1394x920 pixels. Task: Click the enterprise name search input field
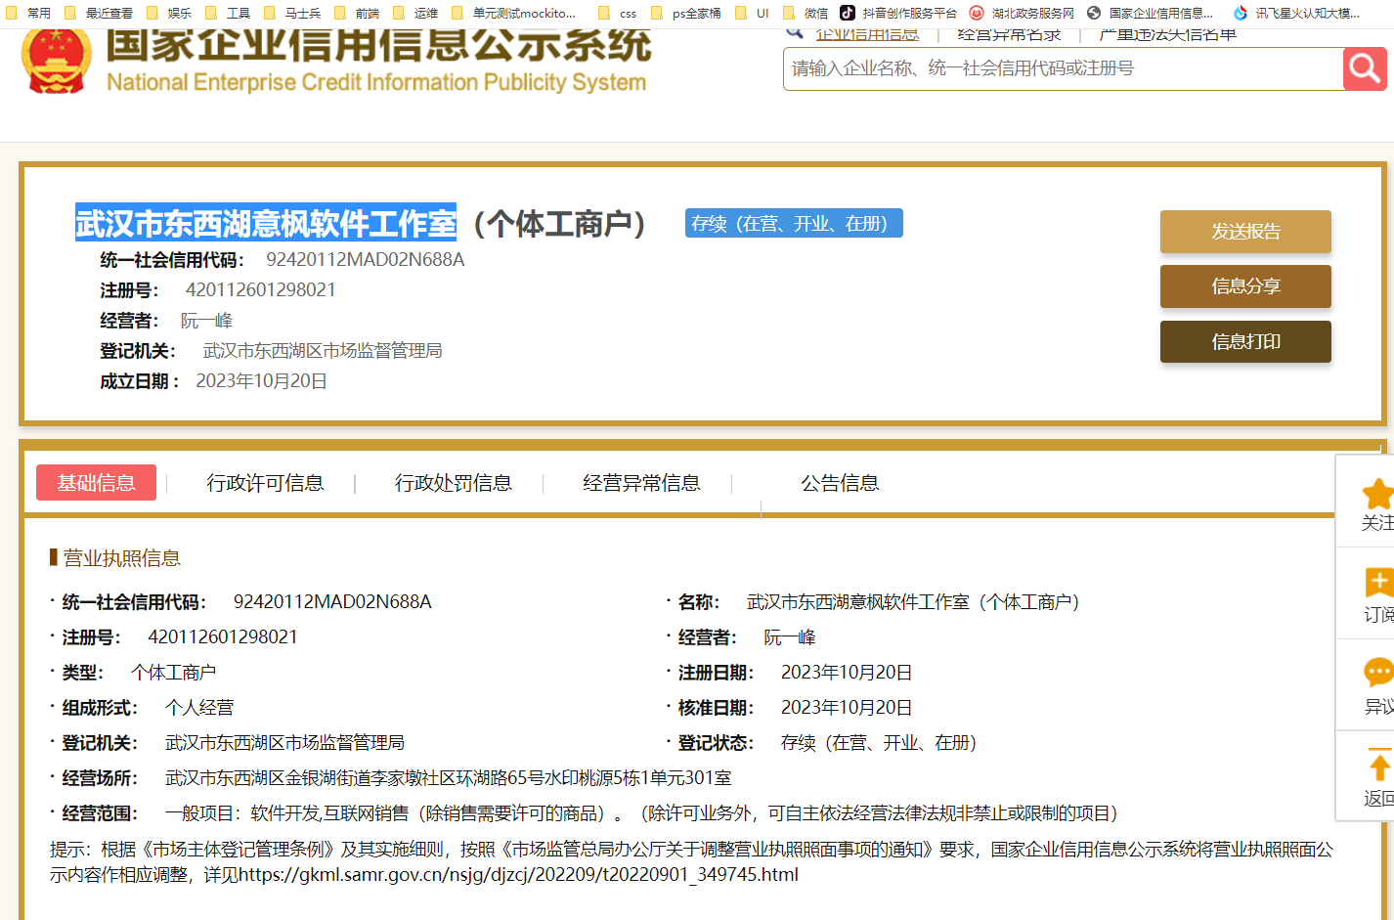point(1064,68)
